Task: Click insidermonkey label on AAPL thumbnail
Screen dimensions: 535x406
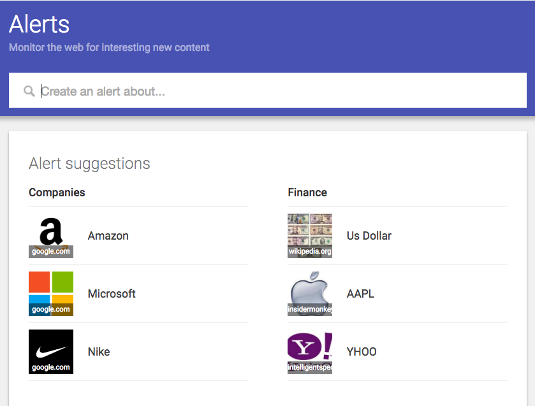Action: point(310,310)
